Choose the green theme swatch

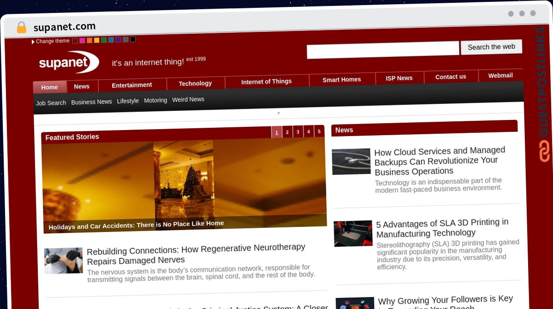pyautogui.click(x=104, y=40)
